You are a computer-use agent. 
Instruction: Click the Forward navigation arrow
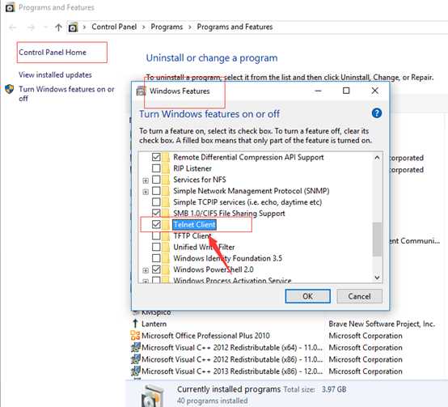31,28
